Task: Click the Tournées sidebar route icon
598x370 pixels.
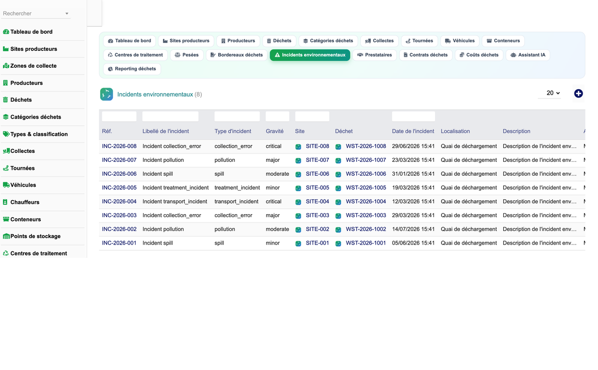Action: tap(6, 168)
